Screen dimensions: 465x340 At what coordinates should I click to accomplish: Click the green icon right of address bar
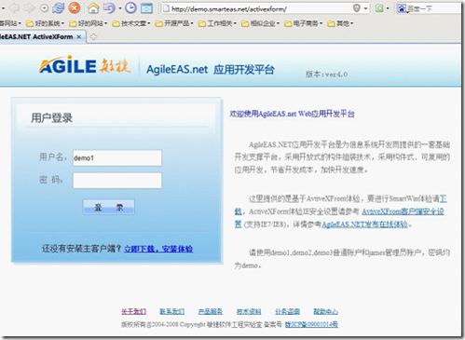(x=379, y=8)
